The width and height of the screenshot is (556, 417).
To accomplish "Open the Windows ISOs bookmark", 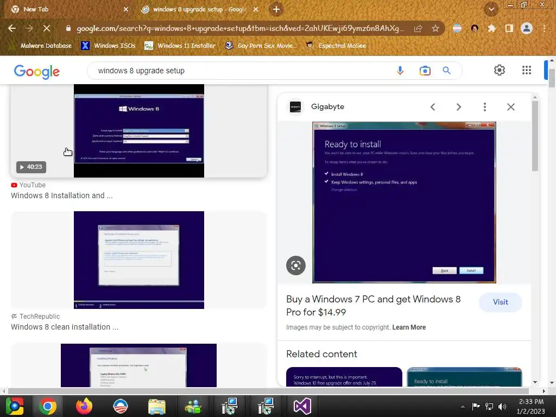I will [109, 46].
